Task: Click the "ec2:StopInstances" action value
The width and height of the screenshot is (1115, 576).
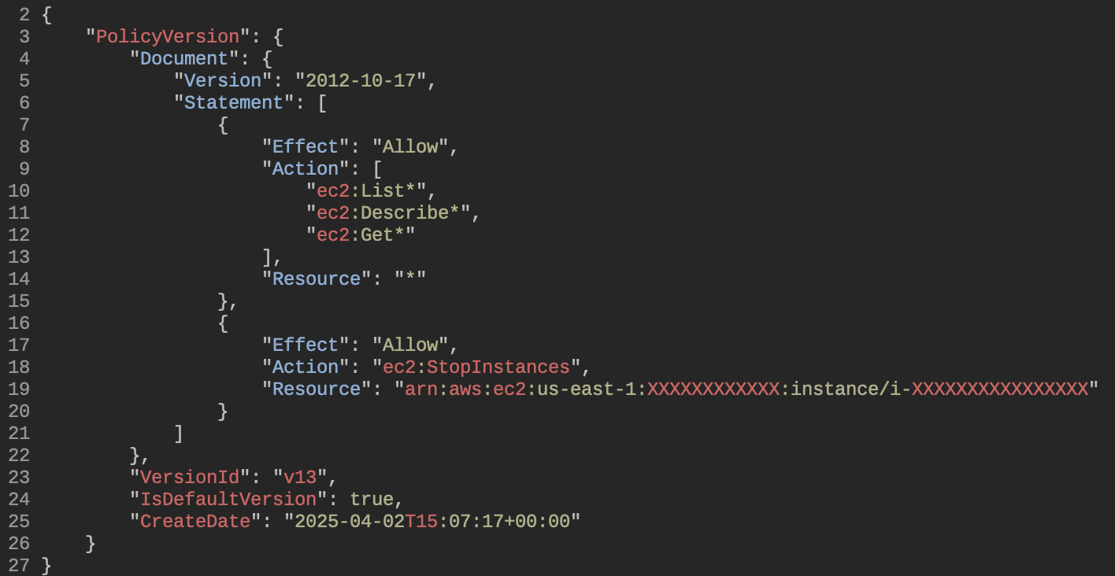Action: (480, 367)
